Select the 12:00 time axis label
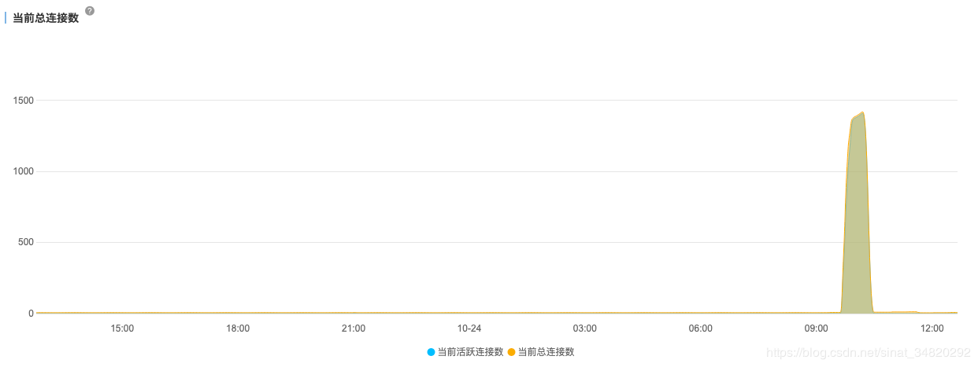The width and height of the screenshot is (978, 367). click(x=932, y=328)
